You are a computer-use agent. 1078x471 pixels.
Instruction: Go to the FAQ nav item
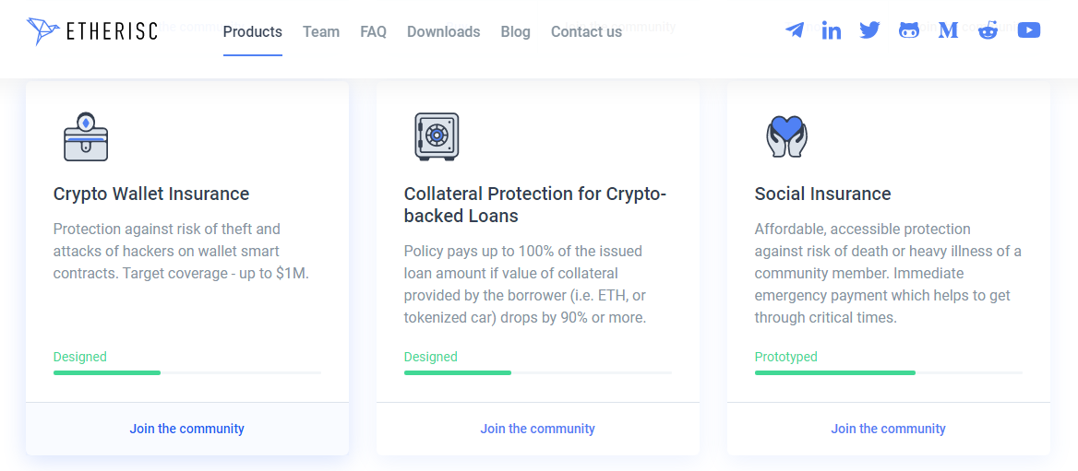[374, 31]
